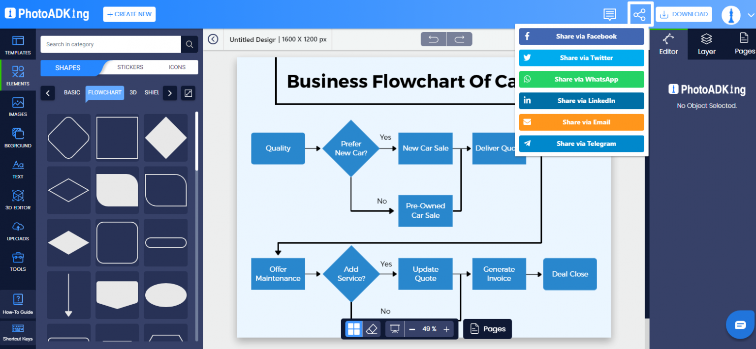Viewport: 756px width, 349px height.
Task: Select the Basic shapes category
Action: click(72, 92)
